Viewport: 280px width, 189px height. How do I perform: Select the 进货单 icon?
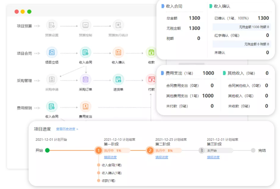[x=118, y=80]
